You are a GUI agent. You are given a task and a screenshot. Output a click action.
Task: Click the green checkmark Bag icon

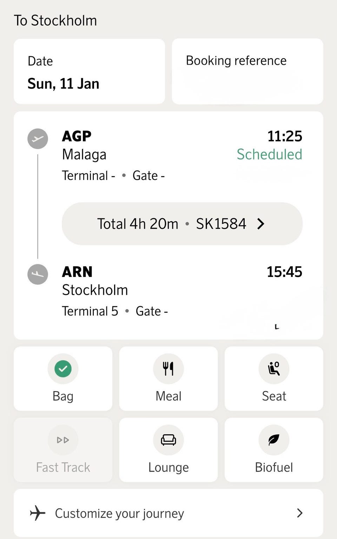pos(63,369)
